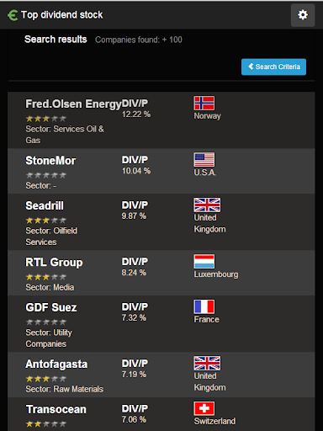
Task: Go back to Search Criteria
Action: (x=273, y=67)
